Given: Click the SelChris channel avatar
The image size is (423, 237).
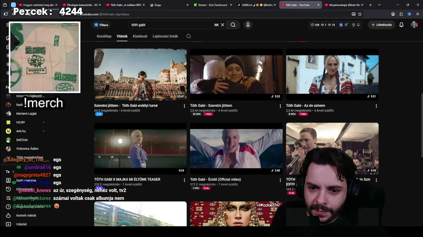Looking at the screenshot, I should (8, 140).
